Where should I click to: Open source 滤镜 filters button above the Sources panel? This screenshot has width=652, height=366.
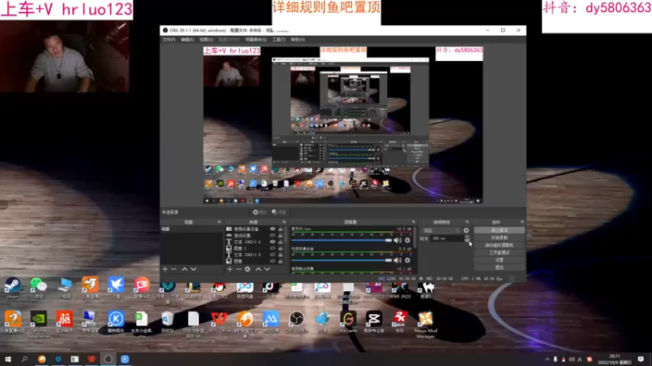279,212
